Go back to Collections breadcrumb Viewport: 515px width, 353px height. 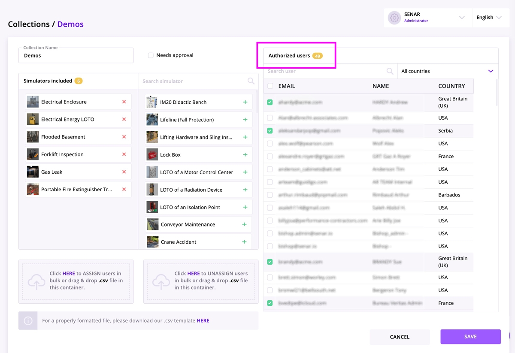pos(28,24)
